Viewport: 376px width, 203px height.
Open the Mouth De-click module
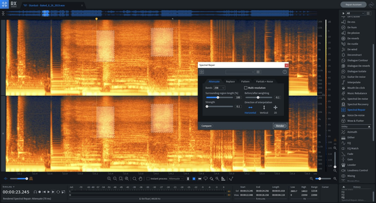click(x=353, y=88)
